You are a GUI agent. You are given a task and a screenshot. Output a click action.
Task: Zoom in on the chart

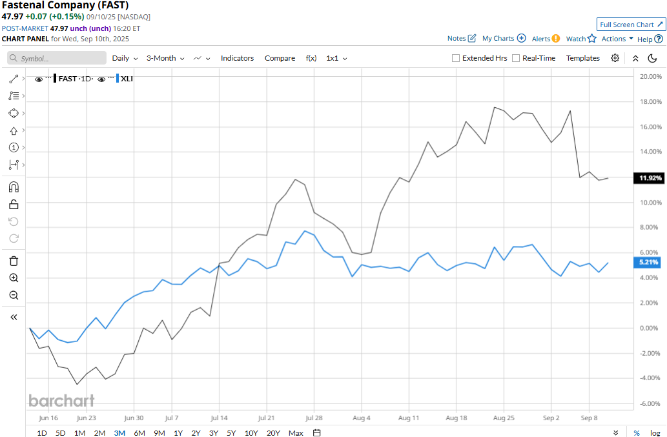tap(14, 278)
